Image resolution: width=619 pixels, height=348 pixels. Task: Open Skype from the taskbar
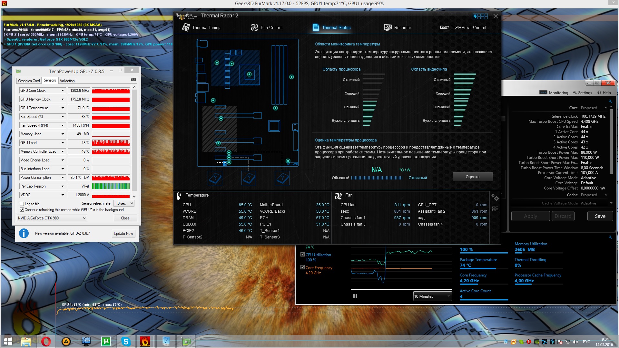click(126, 341)
